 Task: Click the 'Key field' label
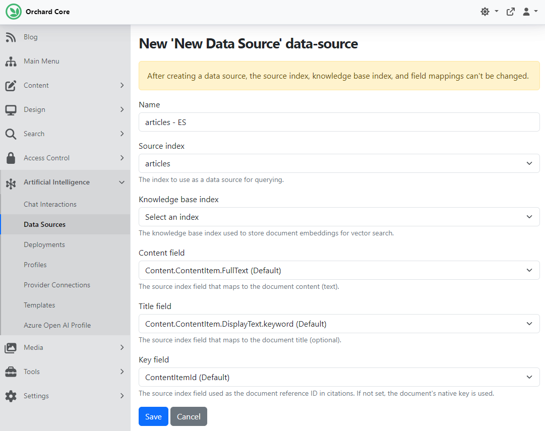(x=154, y=360)
